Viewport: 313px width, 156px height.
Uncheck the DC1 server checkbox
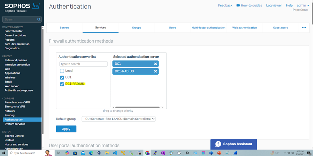click(62, 78)
